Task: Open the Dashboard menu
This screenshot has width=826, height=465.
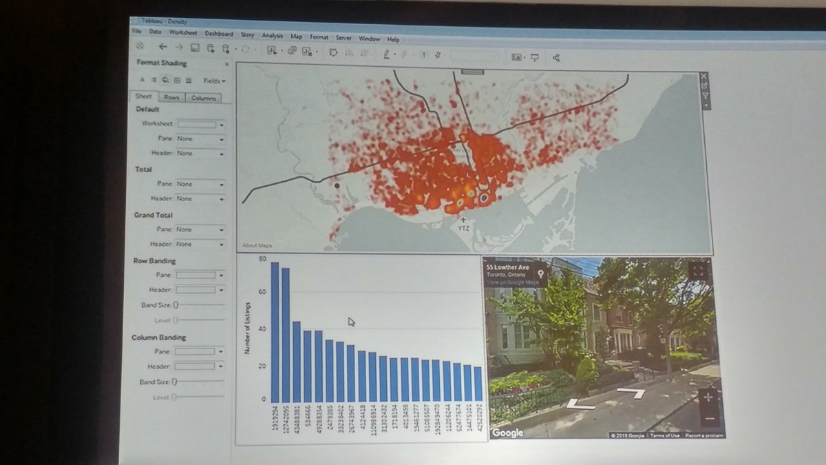Action: (219, 34)
